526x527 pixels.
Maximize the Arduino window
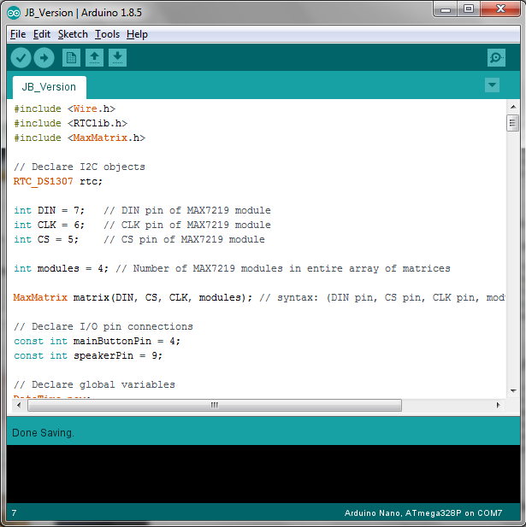[x=469, y=9]
